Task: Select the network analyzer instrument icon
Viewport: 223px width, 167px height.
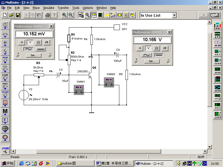Action: tap(217, 115)
